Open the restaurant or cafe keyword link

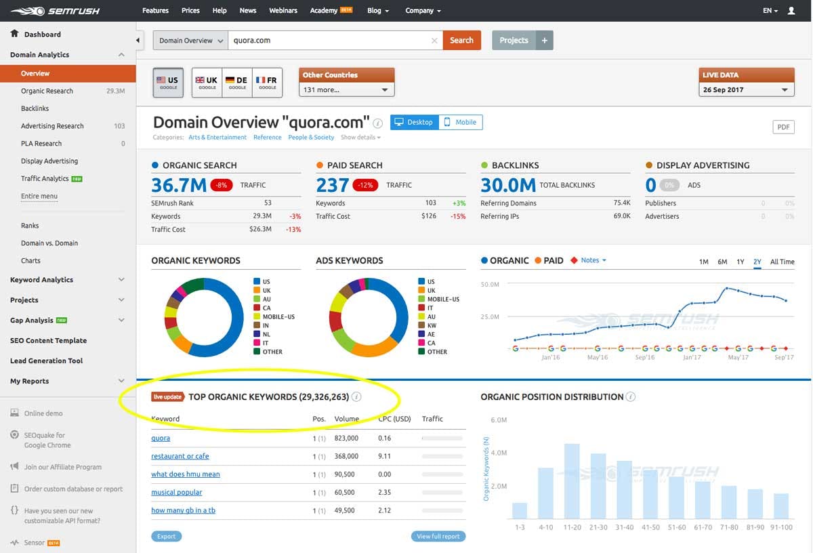point(180,456)
